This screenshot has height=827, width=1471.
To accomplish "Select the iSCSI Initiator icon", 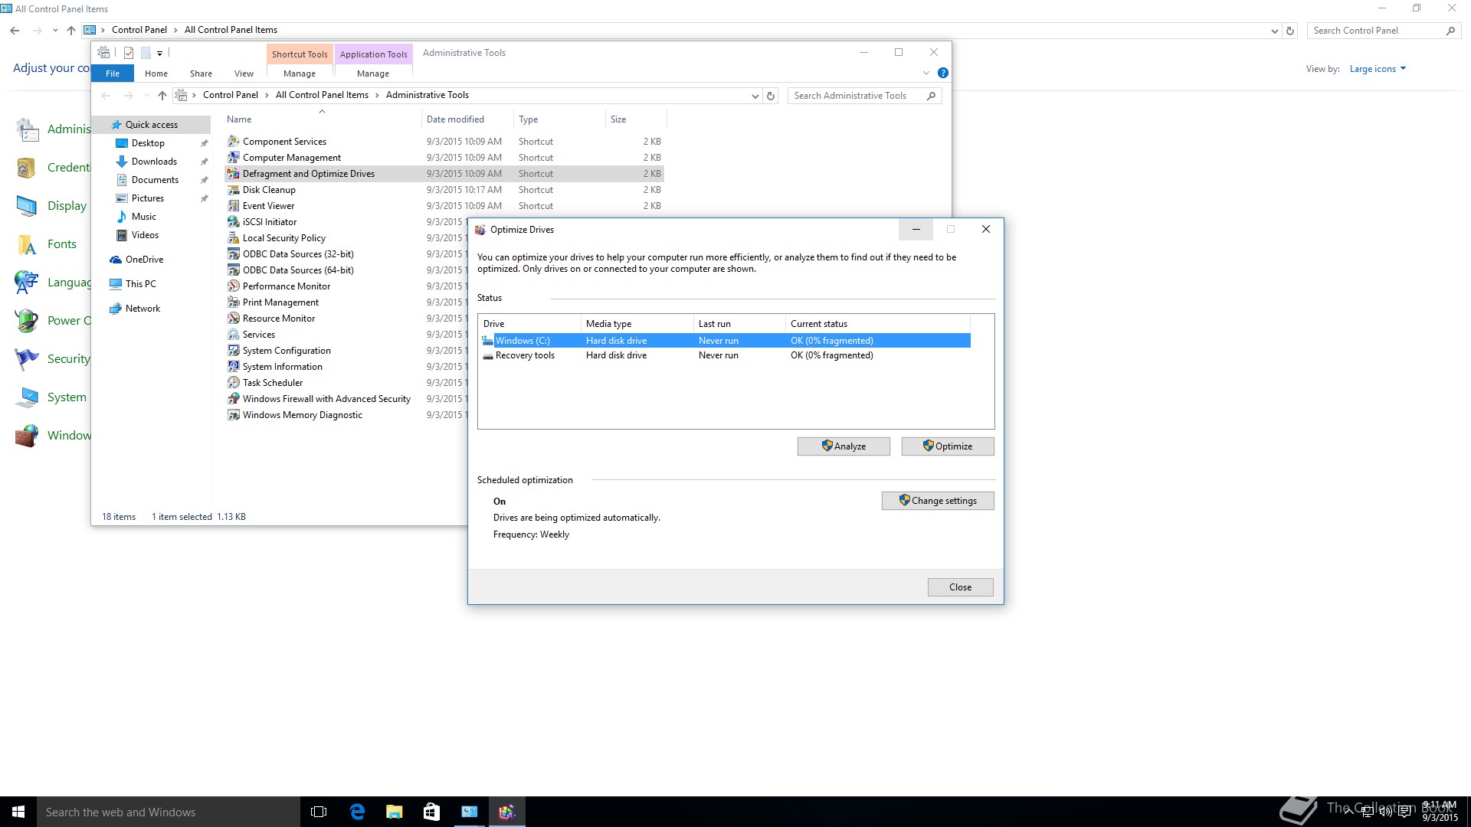I will [234, 222].
